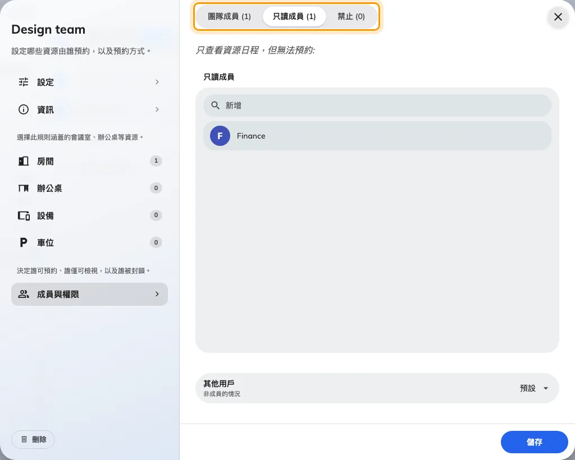Open the 預設 dropdown for 其他用戶
The height and width of the screenshot is (460, 575).
pos(535,388)
